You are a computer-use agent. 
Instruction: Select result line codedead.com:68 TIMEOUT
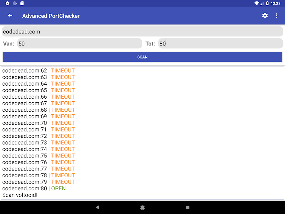pos(38,110)
